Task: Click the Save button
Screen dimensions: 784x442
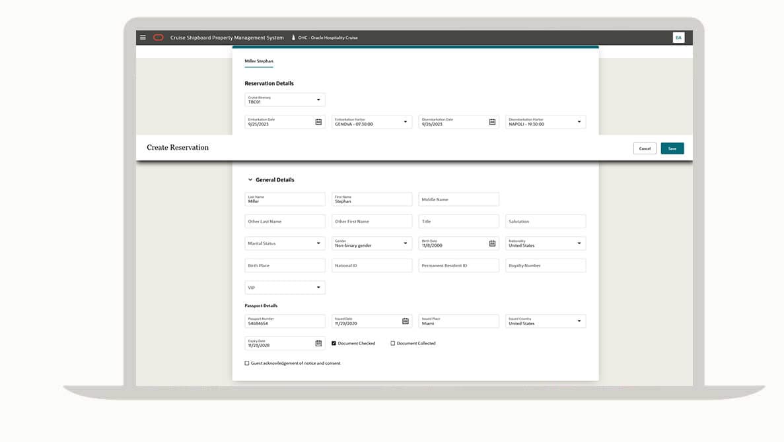Action: (672, 148)
